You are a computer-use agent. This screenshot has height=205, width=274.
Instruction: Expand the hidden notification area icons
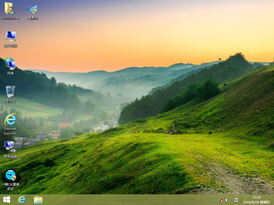214,199
